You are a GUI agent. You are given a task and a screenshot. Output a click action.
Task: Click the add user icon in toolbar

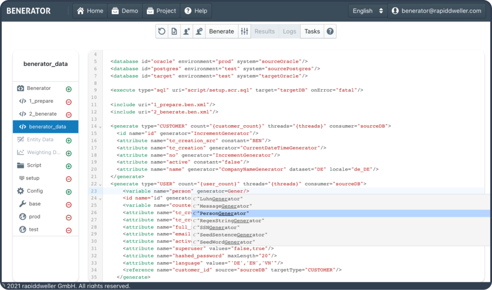coord(187,31)
